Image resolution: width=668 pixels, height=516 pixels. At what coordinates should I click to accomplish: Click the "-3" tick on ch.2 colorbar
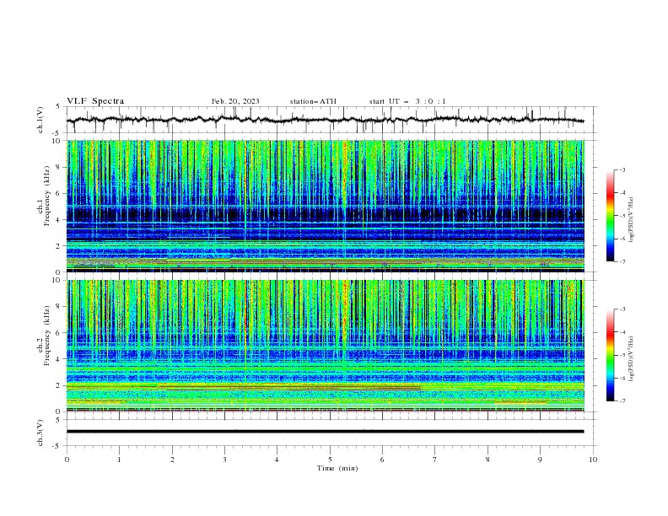[622, 309]
